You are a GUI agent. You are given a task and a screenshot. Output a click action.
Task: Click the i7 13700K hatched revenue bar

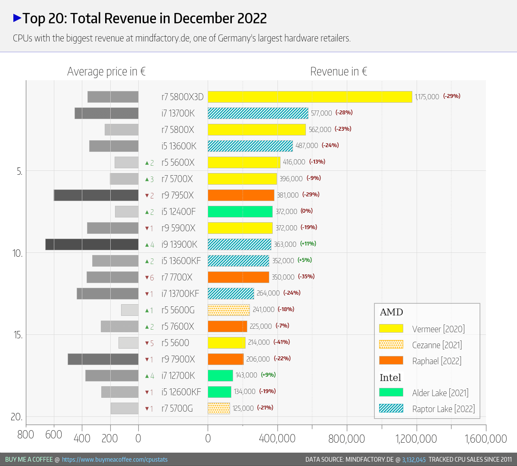pyautogui.click(x=258, y=113)
